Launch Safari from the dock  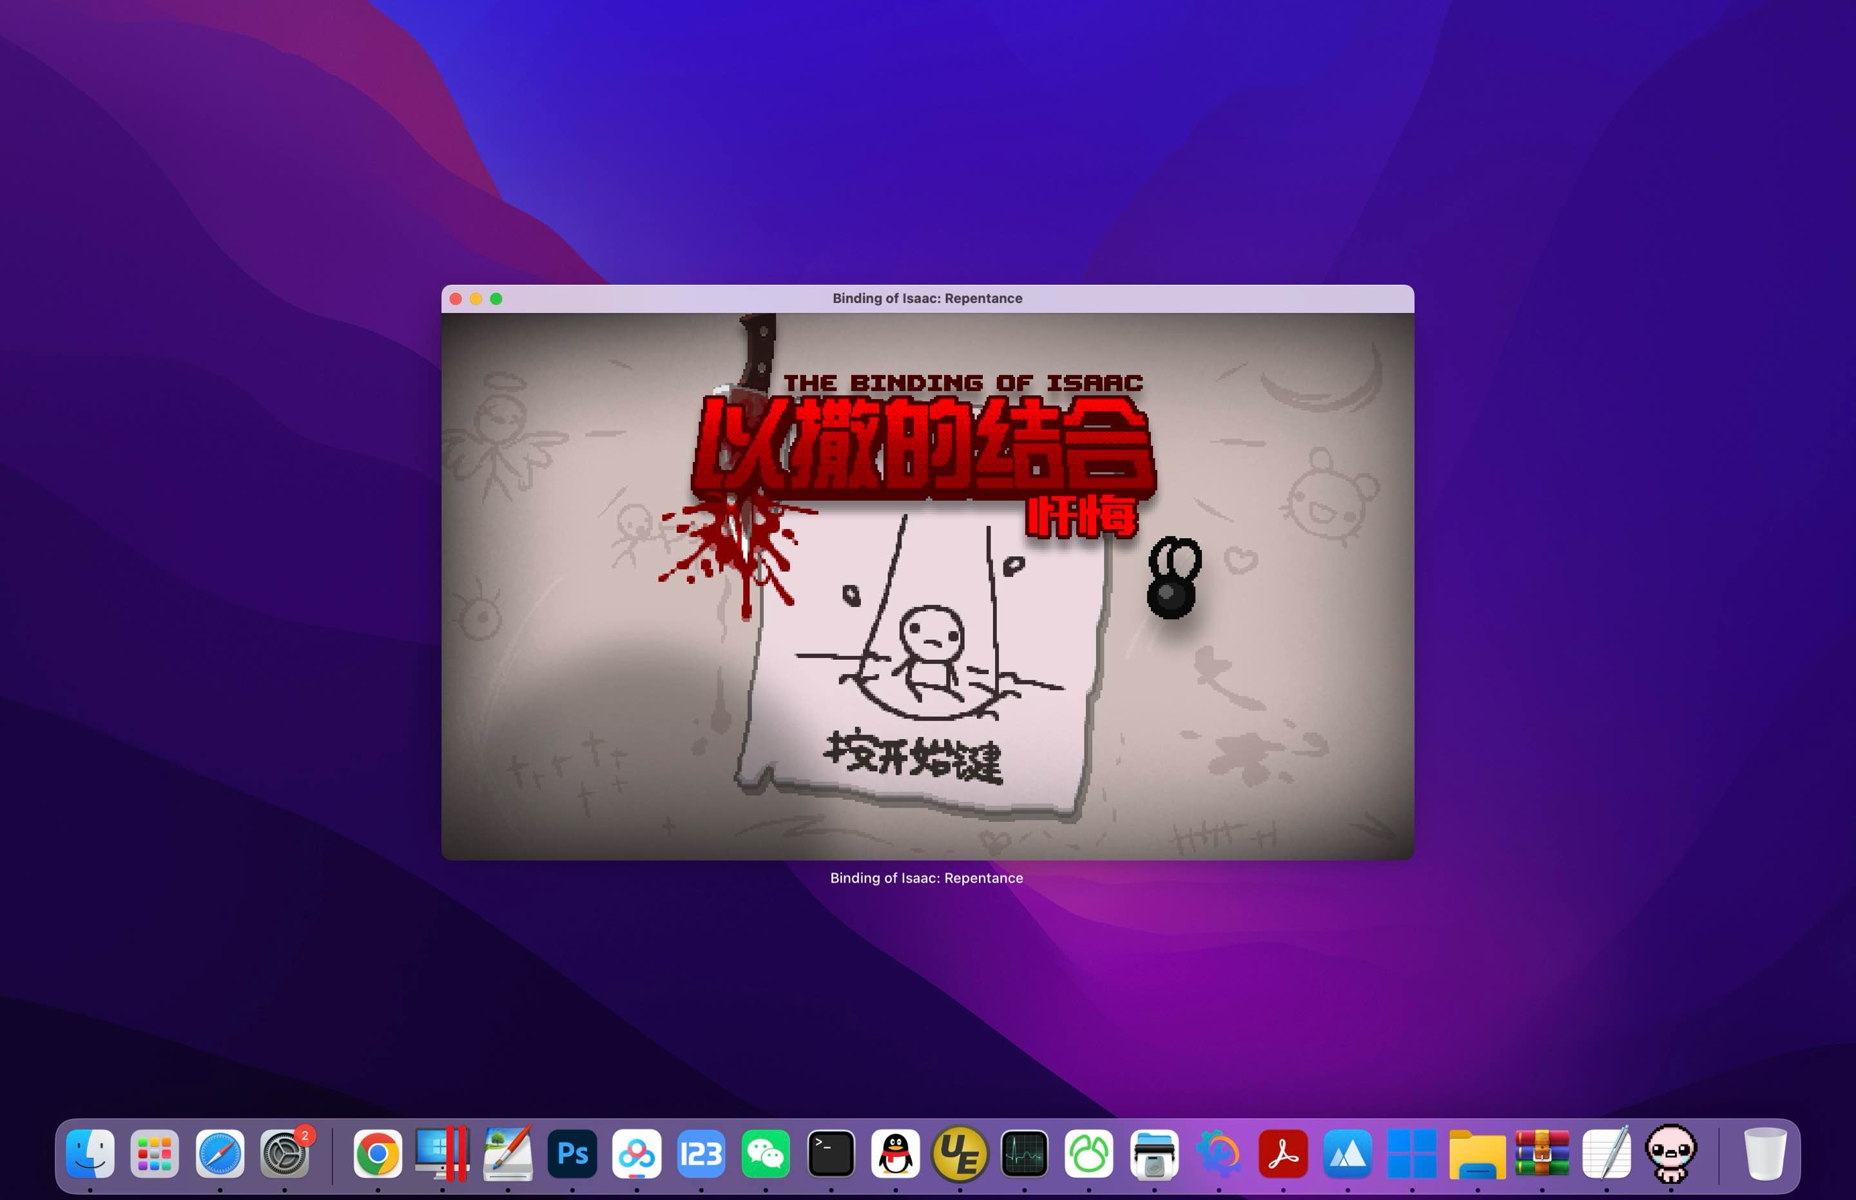coord(220,1153)
